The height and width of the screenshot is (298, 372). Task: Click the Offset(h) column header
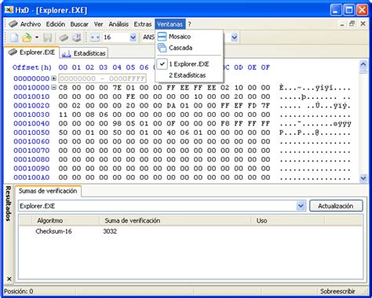(32, 67)
